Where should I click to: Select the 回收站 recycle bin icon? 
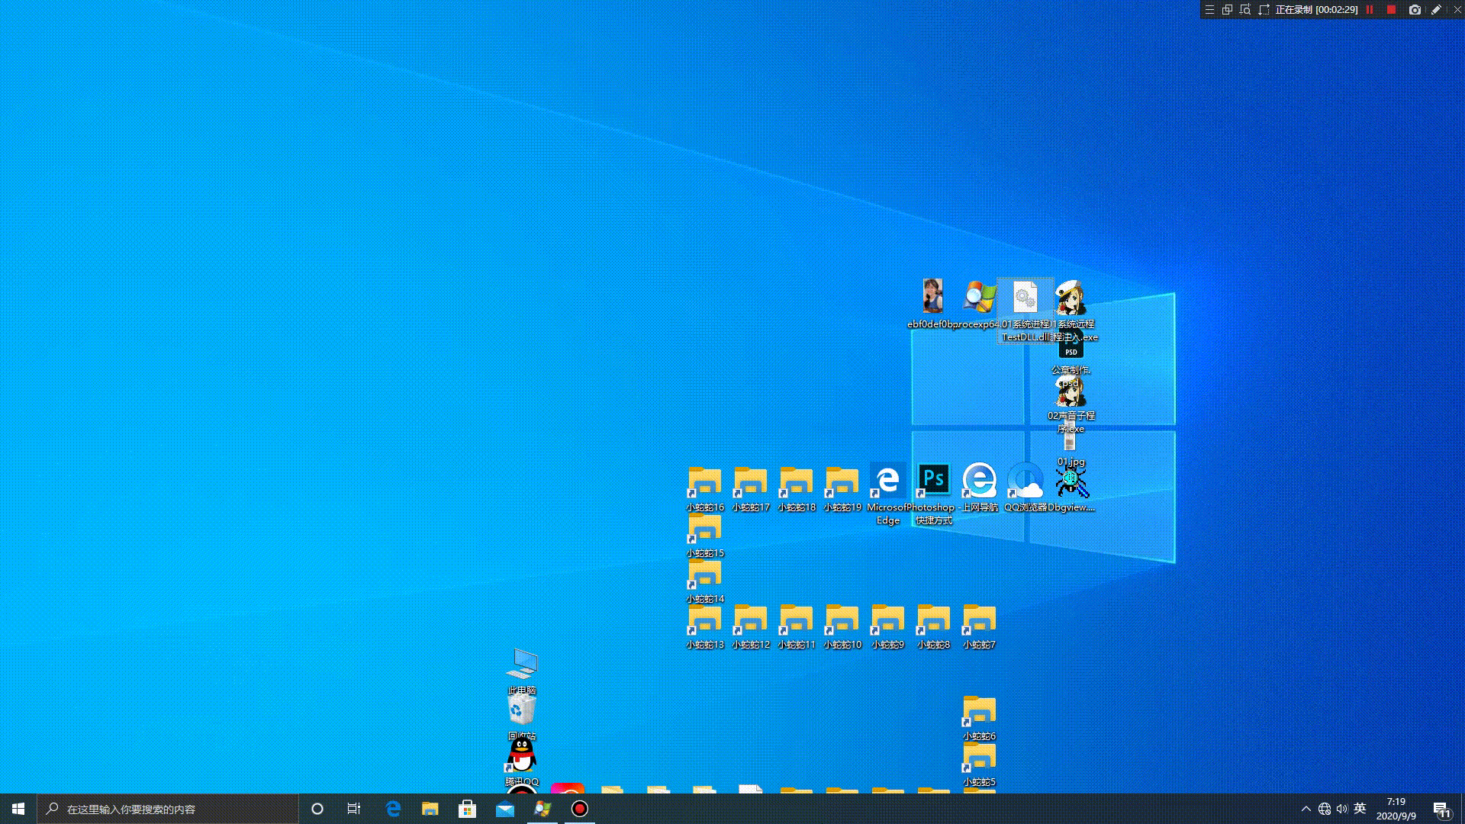pos(522,710)
